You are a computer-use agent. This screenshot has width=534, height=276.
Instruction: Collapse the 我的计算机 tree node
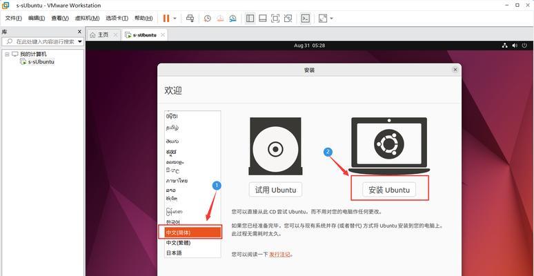pos(7,55)
